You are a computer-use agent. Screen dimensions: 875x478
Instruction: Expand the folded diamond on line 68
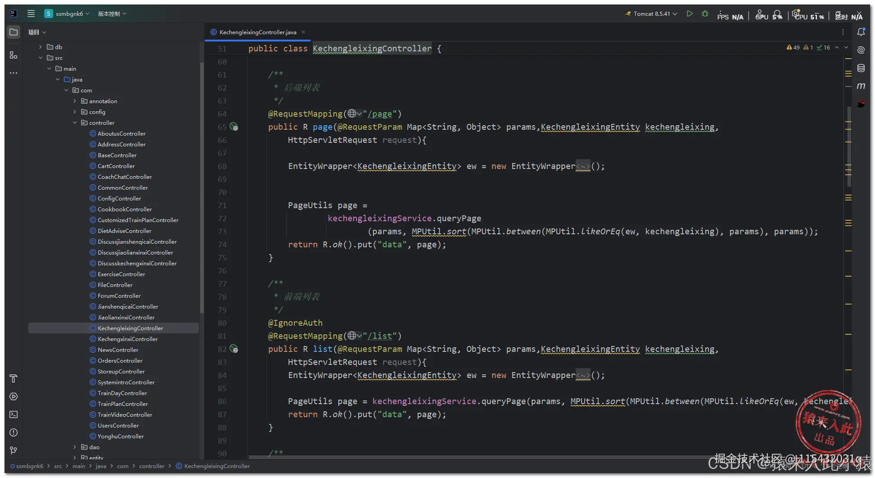pyautogui.click(x=583, y=166)
